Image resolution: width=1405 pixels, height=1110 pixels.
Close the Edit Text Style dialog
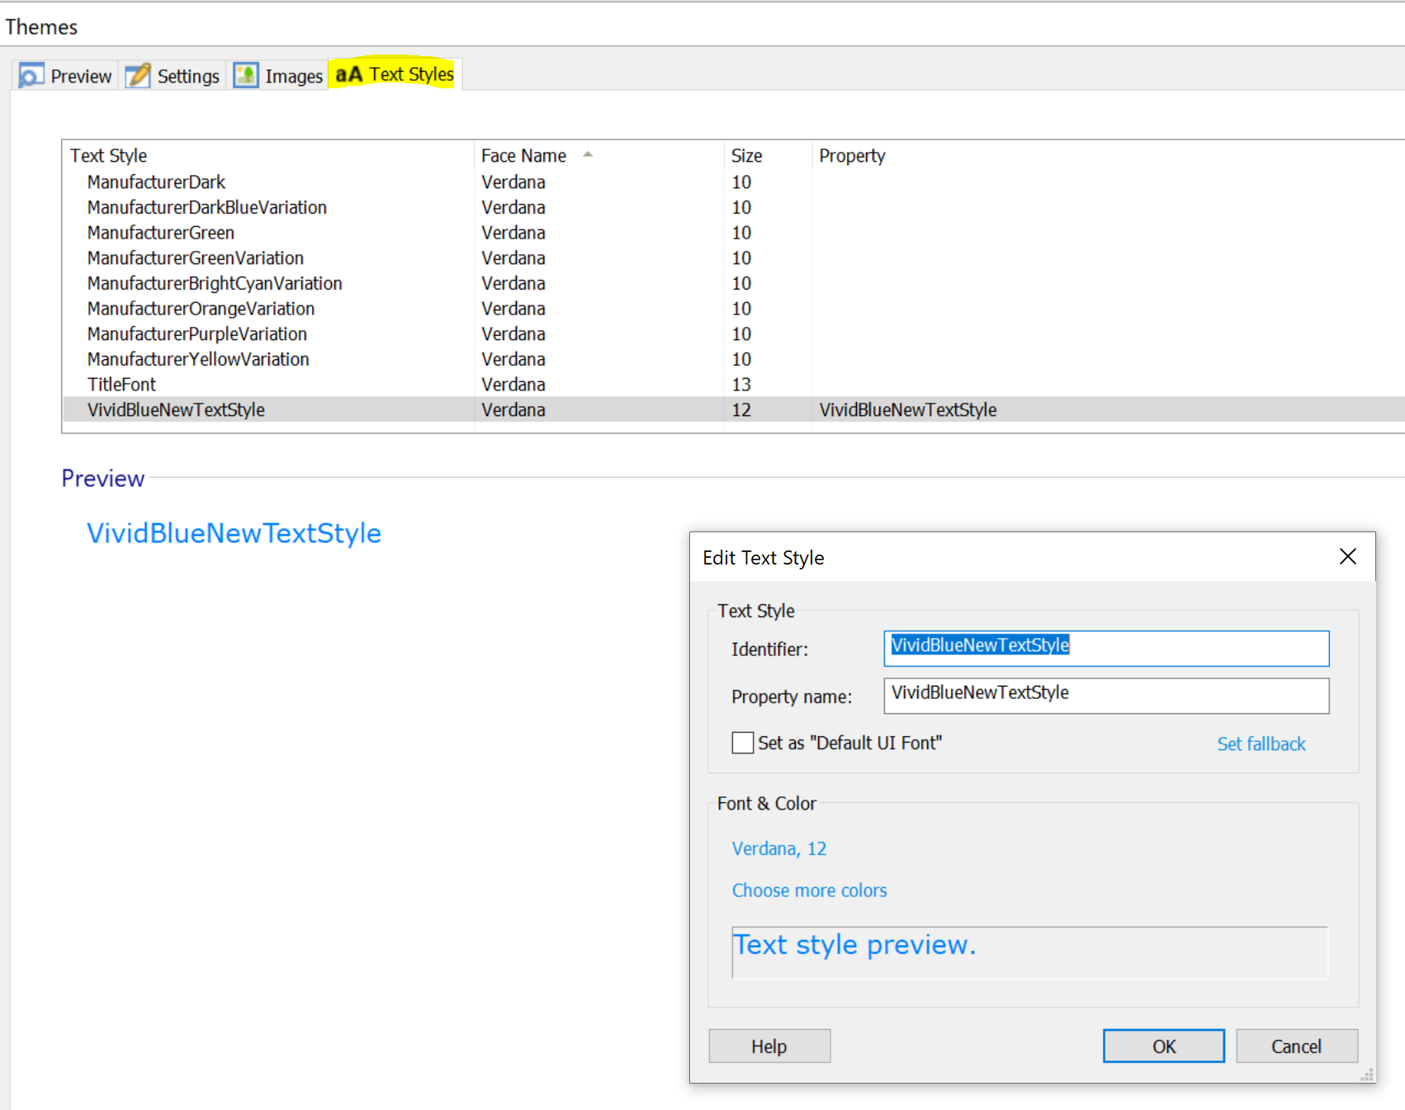click(x=1347, y=557)
